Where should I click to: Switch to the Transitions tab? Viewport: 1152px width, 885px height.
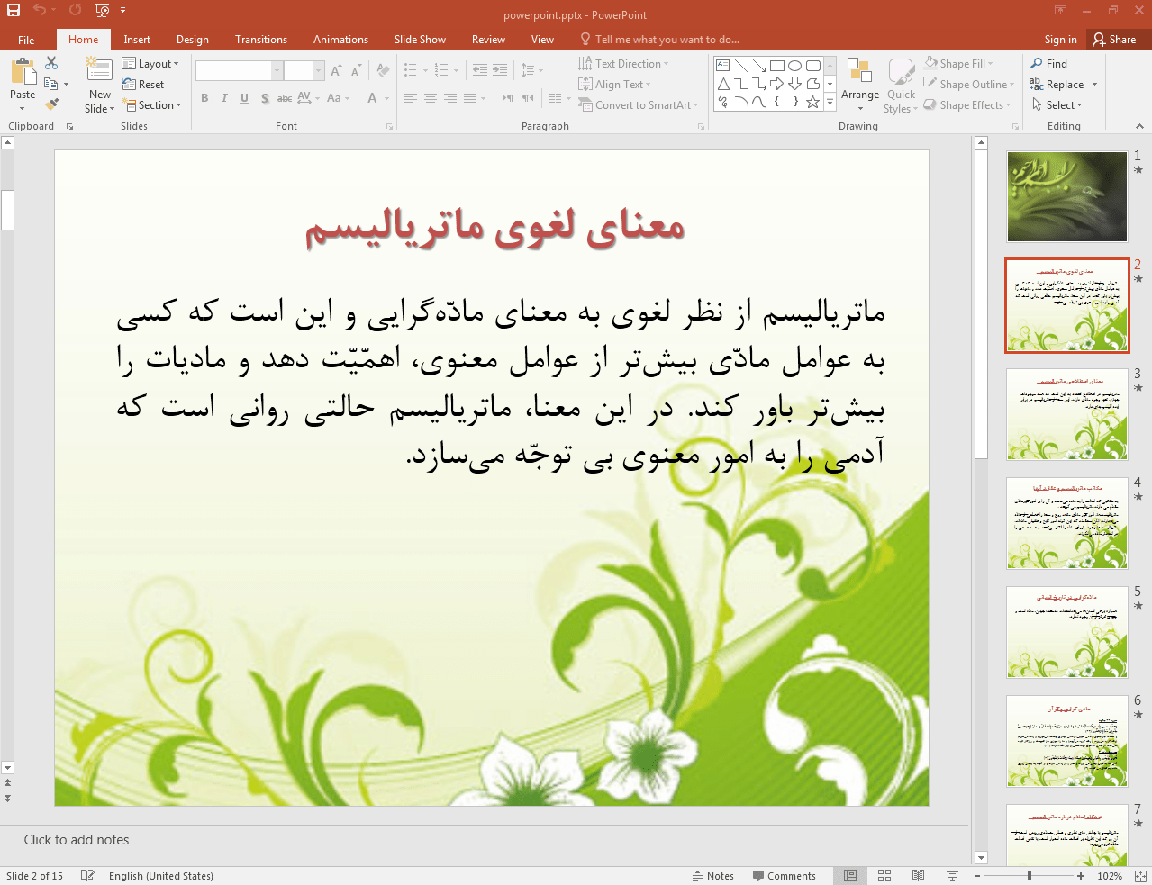(x=260, y=40)
